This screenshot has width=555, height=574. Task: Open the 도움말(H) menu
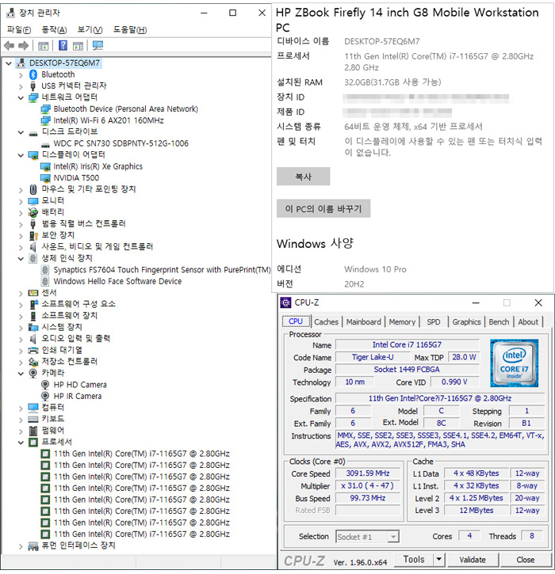(x=130, y=29)
